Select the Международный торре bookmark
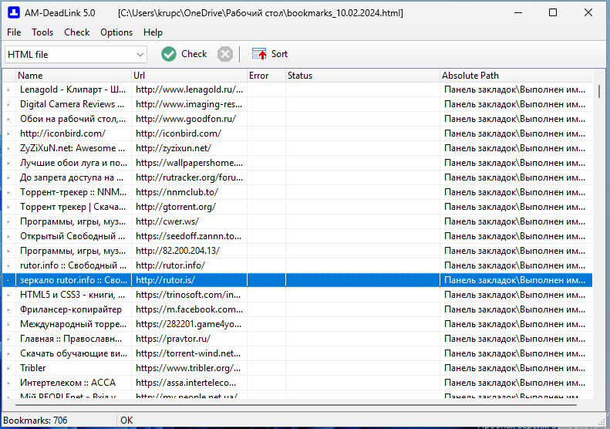This screenshot has height=429, width=610. click(x=297, y=324)
